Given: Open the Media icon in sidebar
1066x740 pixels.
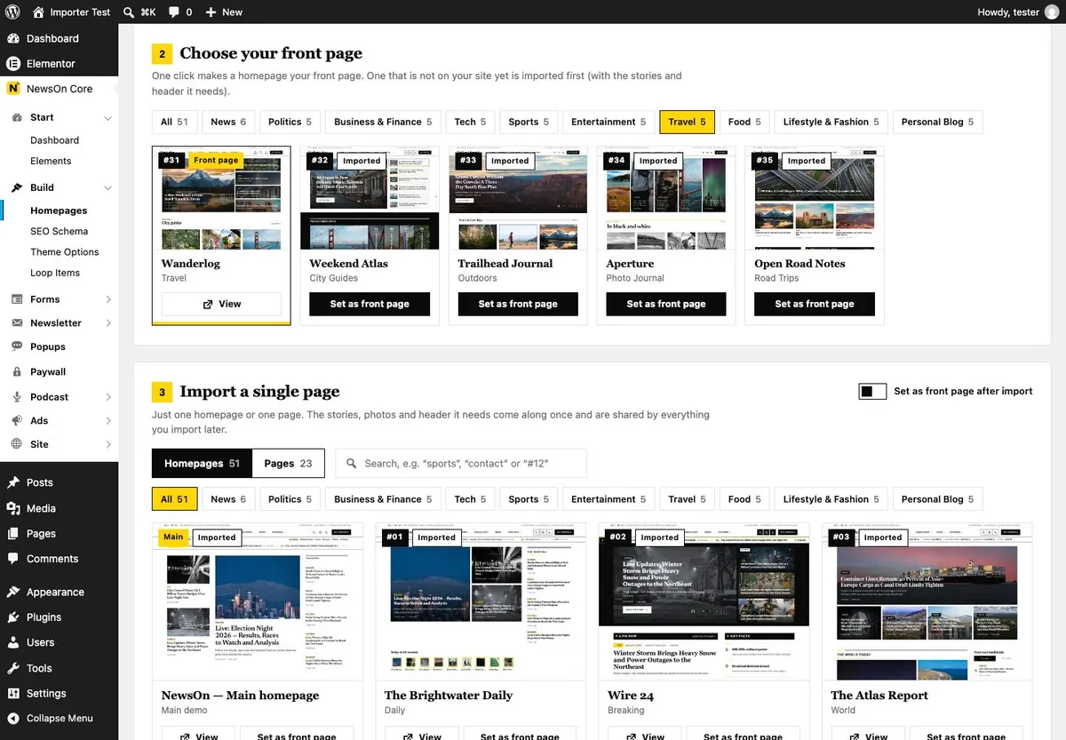Looking at the screenshot, I should point(13,508).
